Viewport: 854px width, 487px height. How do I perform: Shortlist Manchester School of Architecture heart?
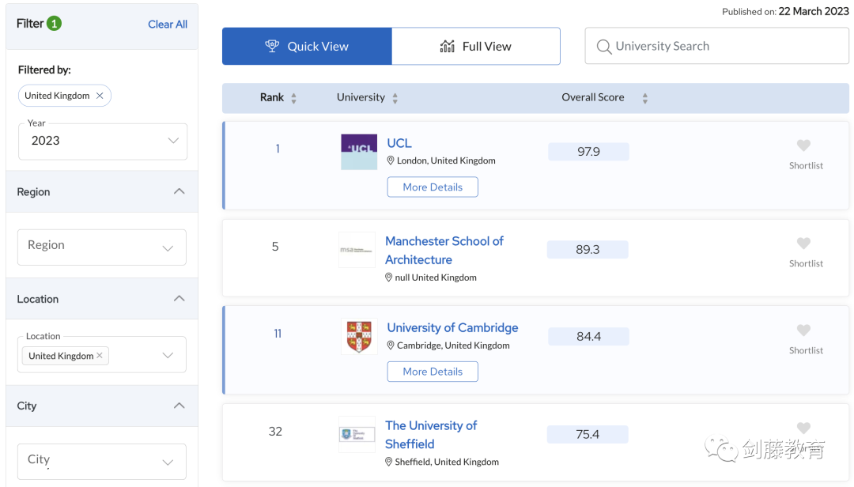pyautogui.click(x=803, y=243)
